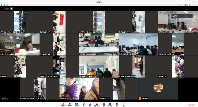The height and width of the screenshot is (107, 198).
Task: Open the emoji reactions smiley icon
Action: [117, 104]
